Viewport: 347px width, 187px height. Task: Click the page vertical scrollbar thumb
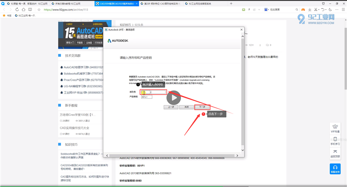tap(346, 59)
